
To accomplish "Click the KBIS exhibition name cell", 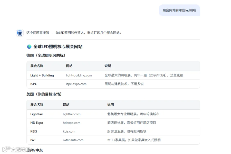I will [34, 131].
